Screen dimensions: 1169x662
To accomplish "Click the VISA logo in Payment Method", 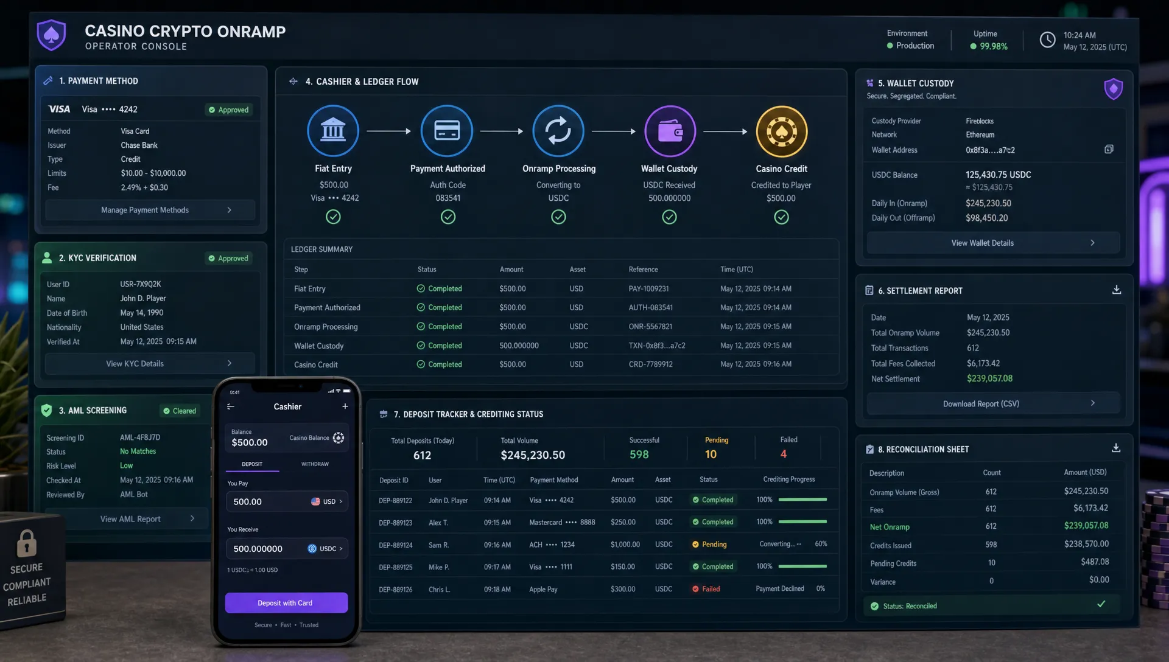I will 59,109.
